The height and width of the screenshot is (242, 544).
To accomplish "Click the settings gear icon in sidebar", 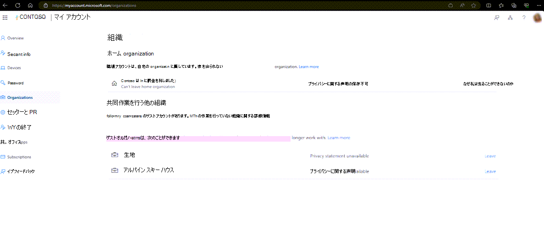I will tap(3, 112).
